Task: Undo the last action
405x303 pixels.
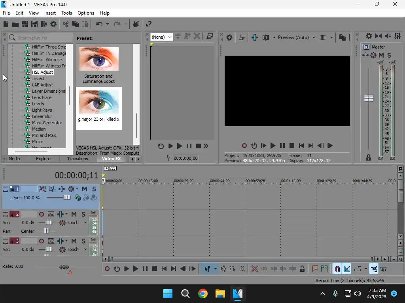Action: tap(99, 24)
